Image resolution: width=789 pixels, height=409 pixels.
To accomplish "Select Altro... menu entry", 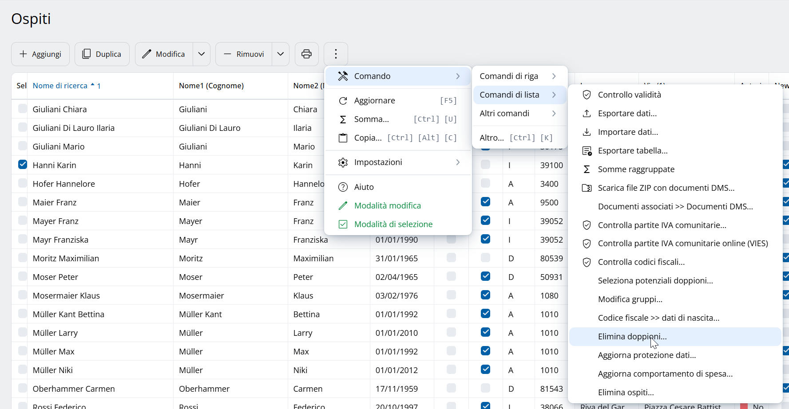I will pos(519,138).
